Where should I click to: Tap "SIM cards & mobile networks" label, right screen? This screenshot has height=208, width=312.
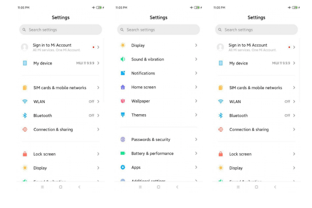click(x=256, y=88)
